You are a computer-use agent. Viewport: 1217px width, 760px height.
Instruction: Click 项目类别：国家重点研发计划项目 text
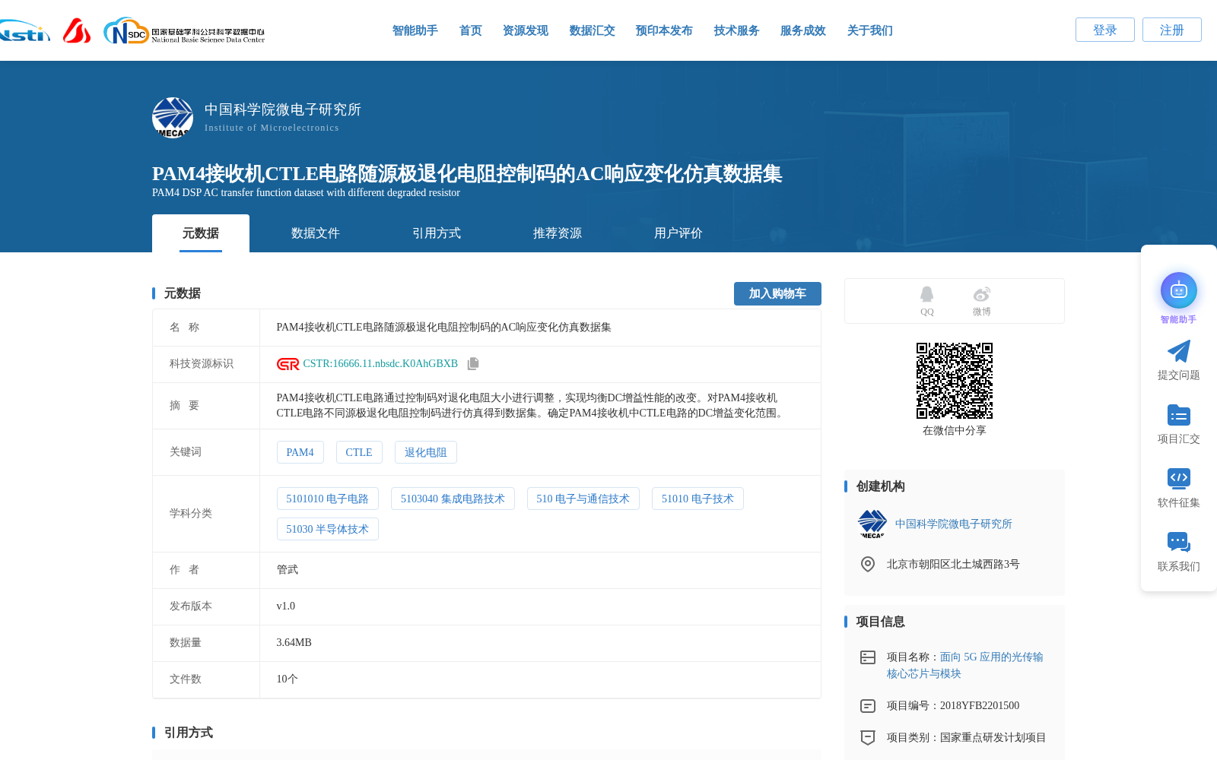[x=967, y=738]
